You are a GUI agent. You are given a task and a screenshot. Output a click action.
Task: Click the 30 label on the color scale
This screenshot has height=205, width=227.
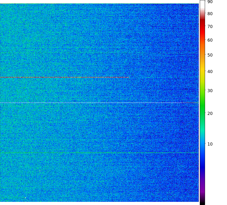tap(210, 91)
